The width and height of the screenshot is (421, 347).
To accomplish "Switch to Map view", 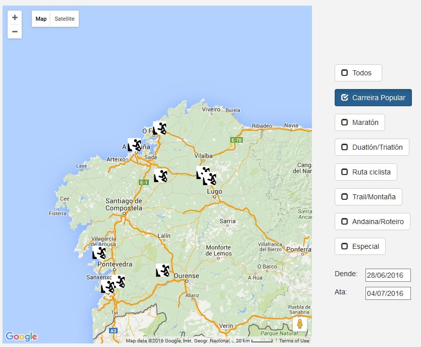I will click(41, 19).
